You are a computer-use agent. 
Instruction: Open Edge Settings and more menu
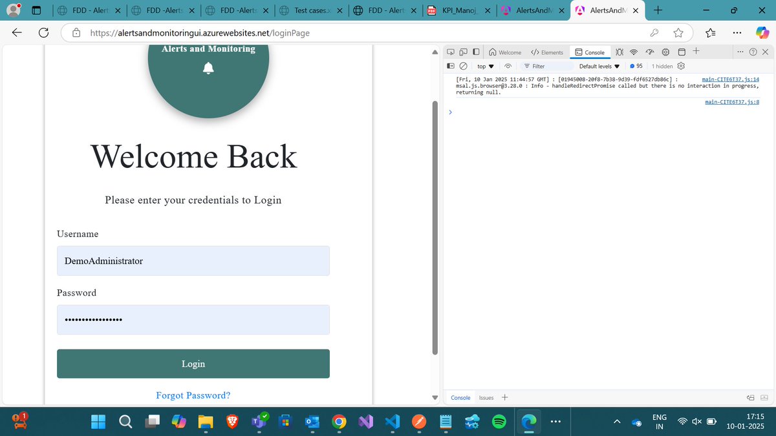(737, 33)
